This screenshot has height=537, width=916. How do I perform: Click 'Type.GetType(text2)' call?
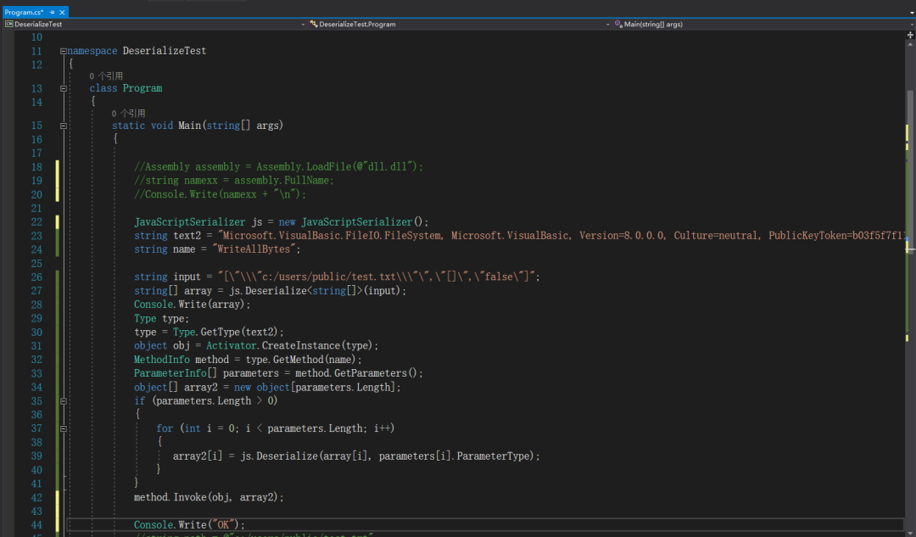coord(226,333)
